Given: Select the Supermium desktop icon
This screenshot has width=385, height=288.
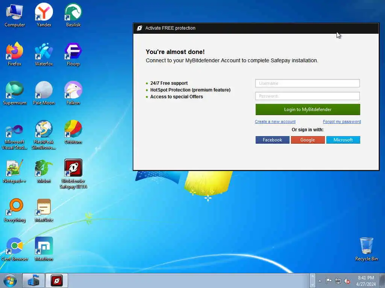Looking at the screenshot, I should pyautogui.click(x=15, y=93).
